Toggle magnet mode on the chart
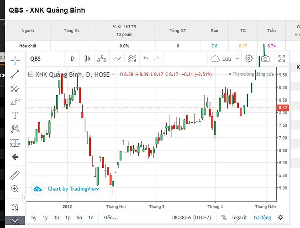The height and width of the screenshot is (228, 300). [15, 207]
